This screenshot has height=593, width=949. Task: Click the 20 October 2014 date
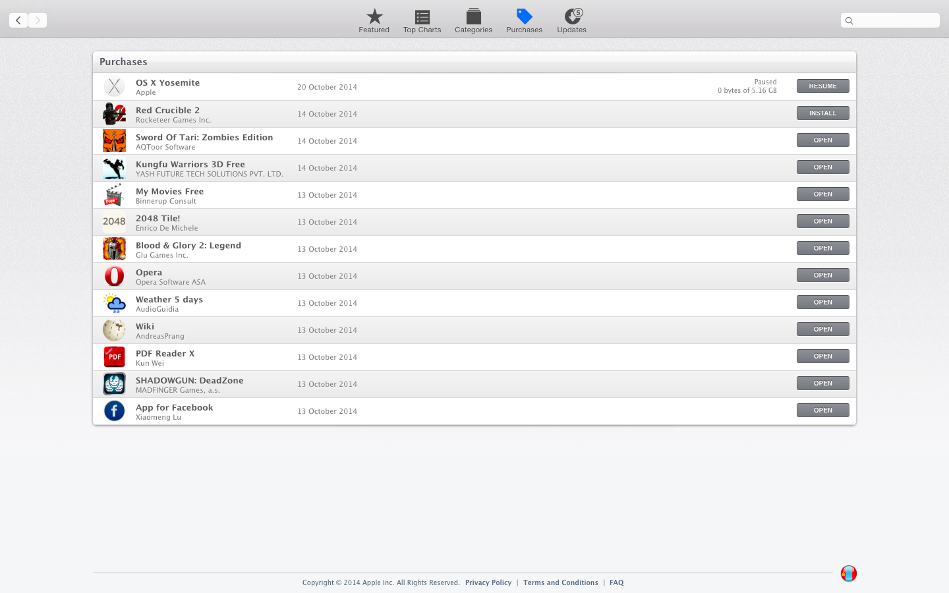click(x=327, y=87)
